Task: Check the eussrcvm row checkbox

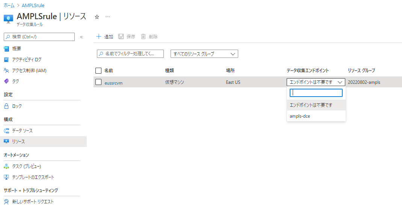Action: [x=98, y=82]
